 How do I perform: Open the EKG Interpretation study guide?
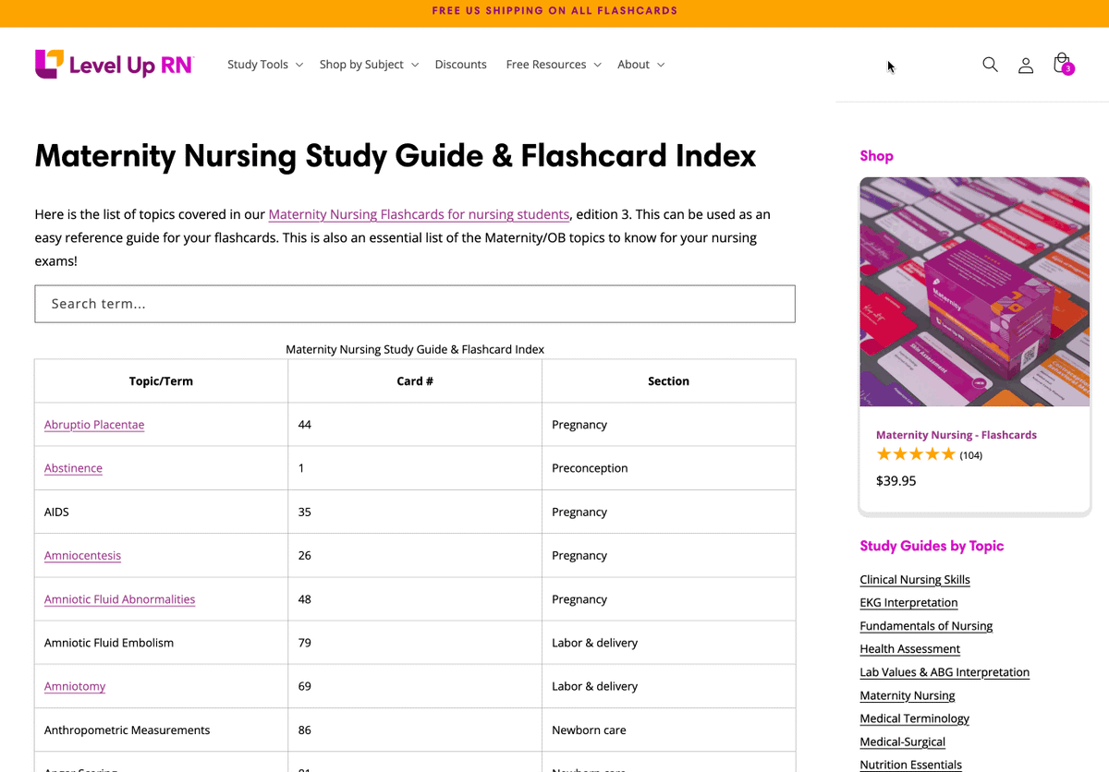click(x=908, y=602)
